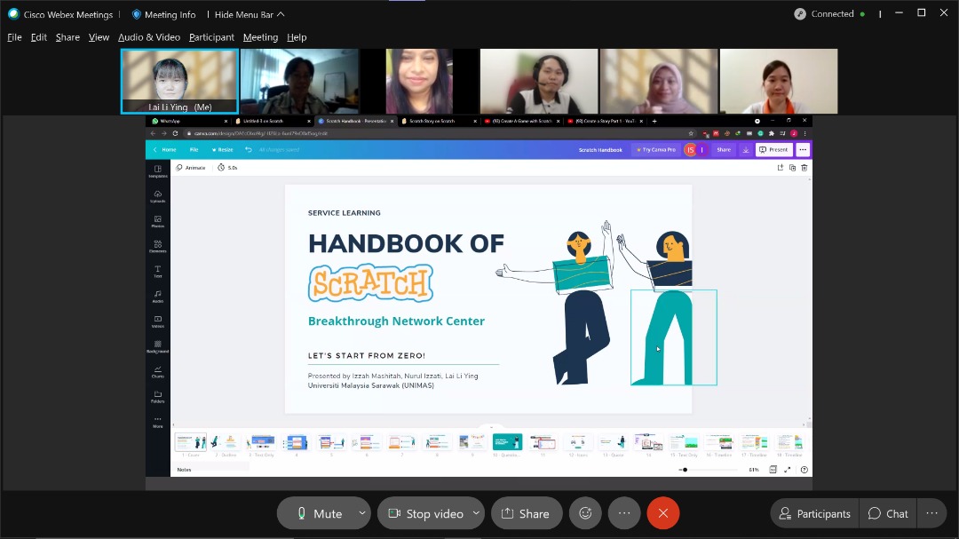Open Canva grid view icon
Viewport: 959px width, 539px height.
773,470
